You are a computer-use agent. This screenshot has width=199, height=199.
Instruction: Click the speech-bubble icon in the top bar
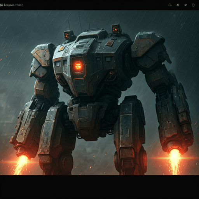click(x=170, y=5)
